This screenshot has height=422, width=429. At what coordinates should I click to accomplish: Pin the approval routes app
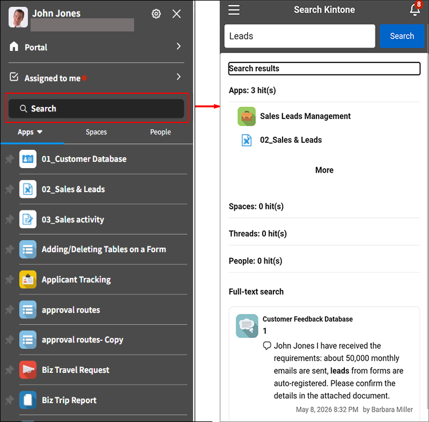[10, 309]
